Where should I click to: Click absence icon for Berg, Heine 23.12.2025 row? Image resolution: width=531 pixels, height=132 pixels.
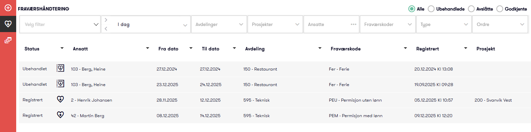click(x=60, y=84)
